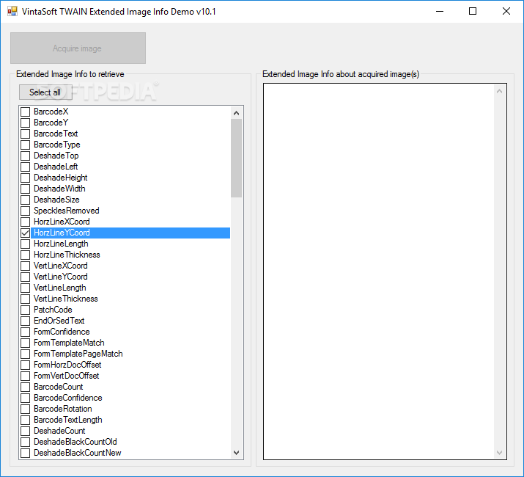Uncheck the HorzLineYCoord checkbox
The width and height of the screenshot is (524, 477).
click(x=26, y=233)
